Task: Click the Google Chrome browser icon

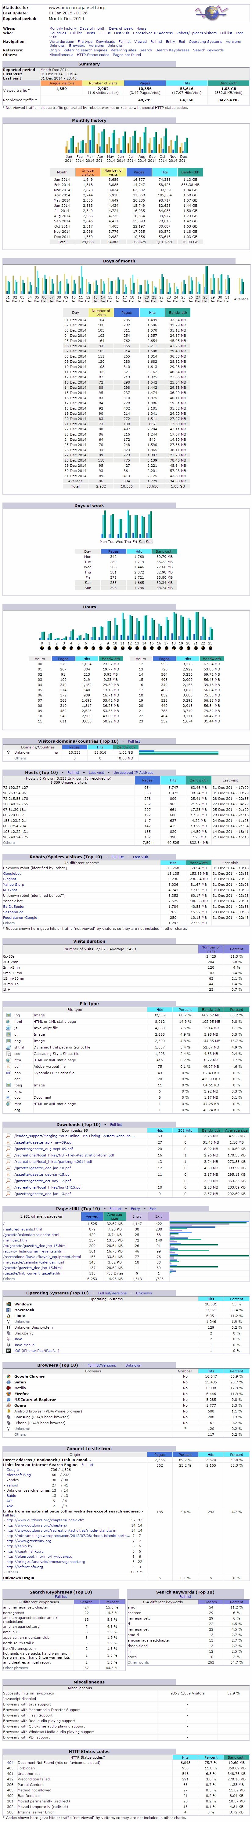Action: click(x=9, y=1376)
